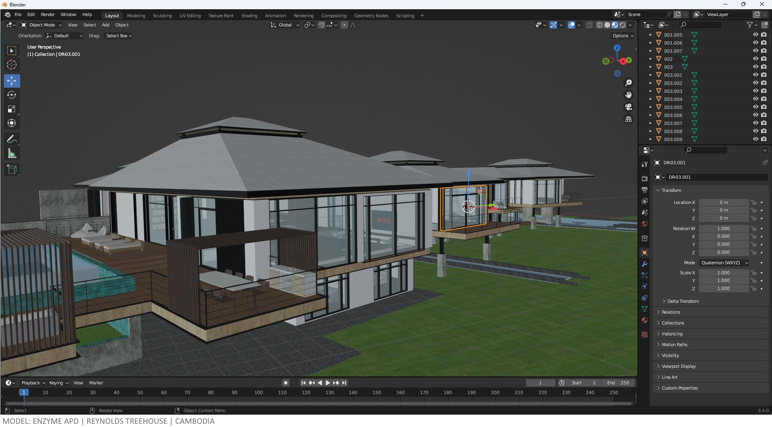Open the Render menu
The image size is (772, 427).
click(x=48, y=14)
